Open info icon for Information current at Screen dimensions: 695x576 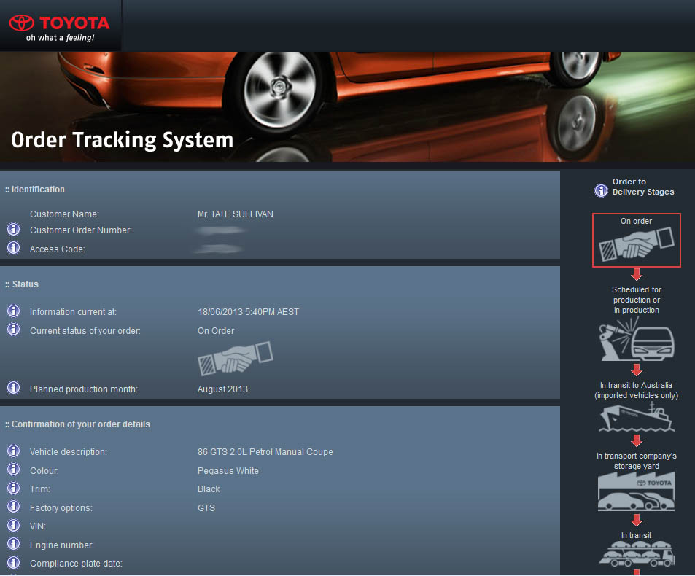(x=13, y=311)
